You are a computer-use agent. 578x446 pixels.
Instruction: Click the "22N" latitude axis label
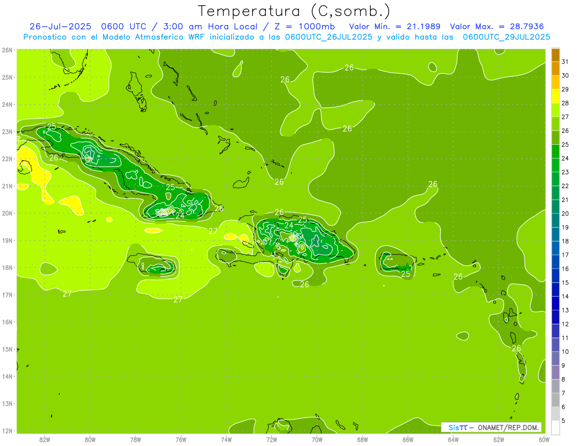pyautogui.click(x=7, y=158)
